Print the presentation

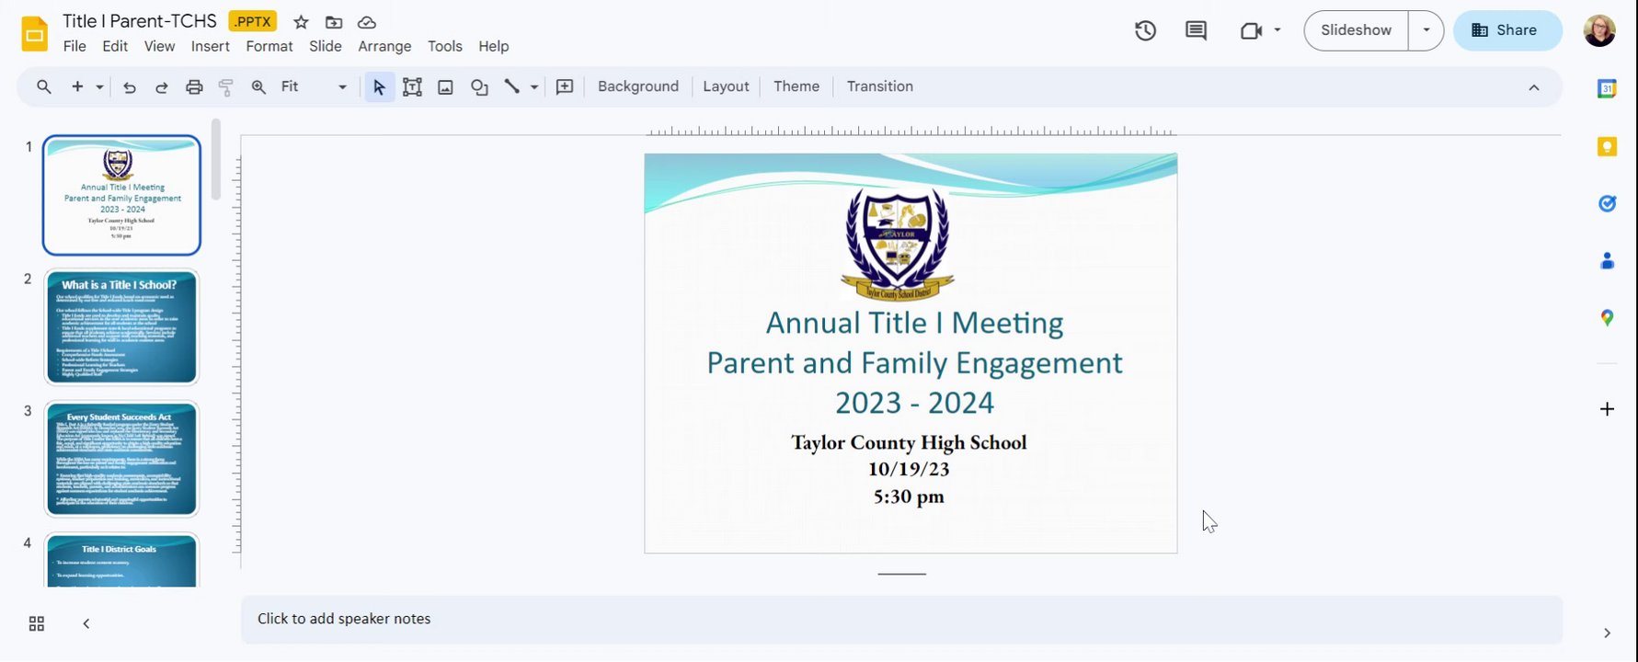click(194, 87)
